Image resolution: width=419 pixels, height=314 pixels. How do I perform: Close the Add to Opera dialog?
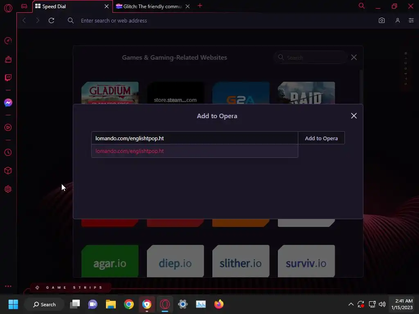coord(354,116)
